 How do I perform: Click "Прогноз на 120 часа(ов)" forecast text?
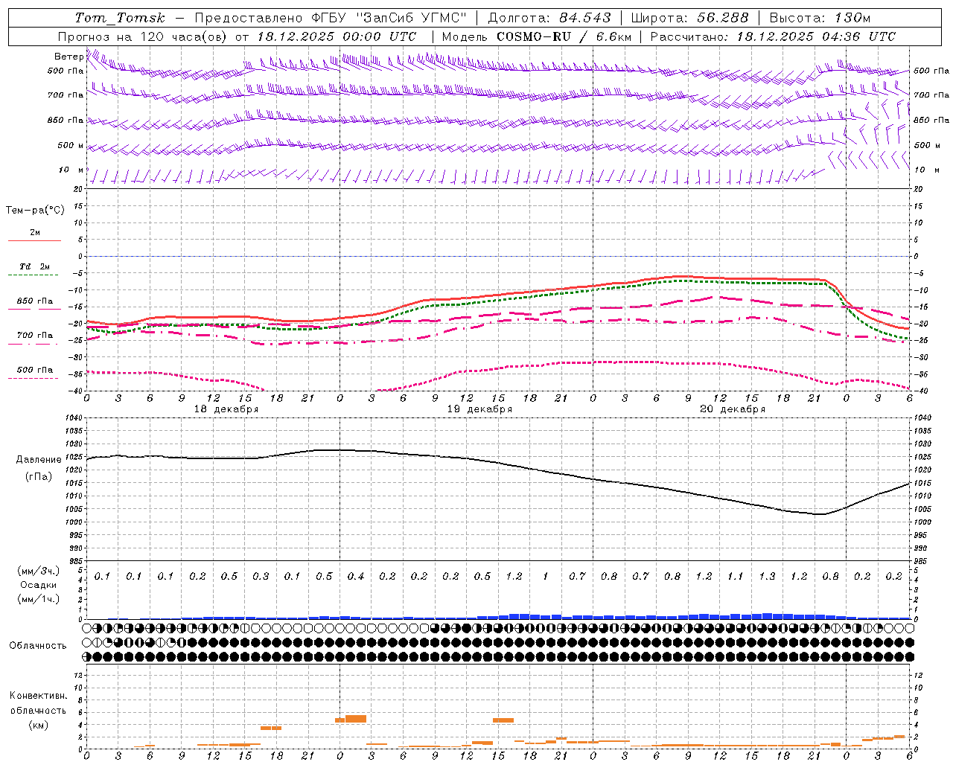point(143,36)
